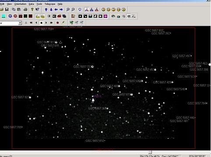Select star label GSC 5657:497
The height and width of the screenshot is (157, 211).
tap(181, 56)
